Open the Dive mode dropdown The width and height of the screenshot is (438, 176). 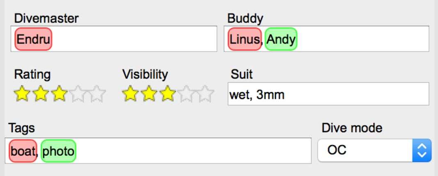pyautogui.click(x=374, y=150)
